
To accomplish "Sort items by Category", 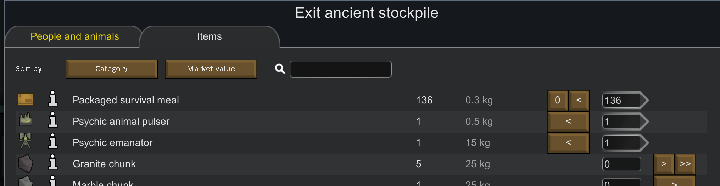I will [x=111, y=69].
